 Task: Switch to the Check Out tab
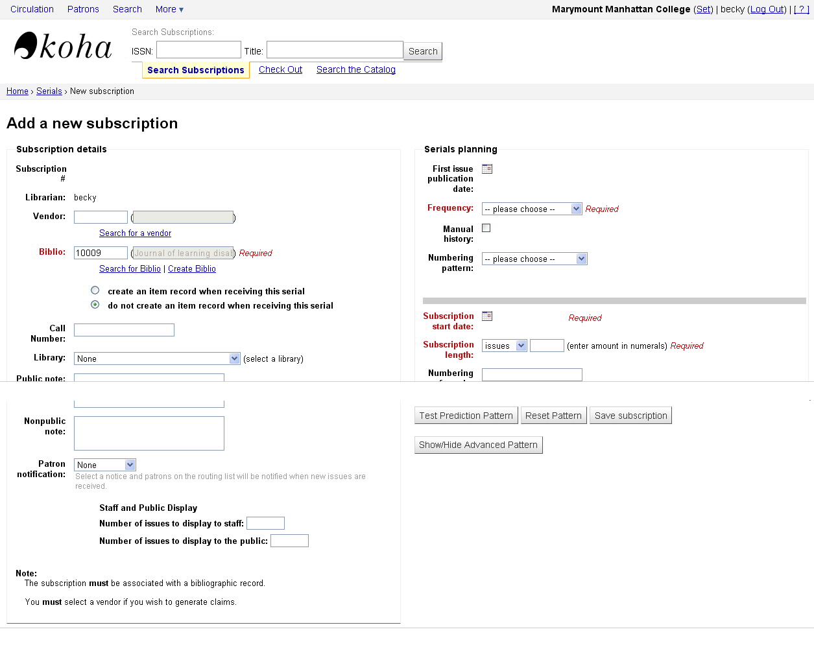point(280,69)
